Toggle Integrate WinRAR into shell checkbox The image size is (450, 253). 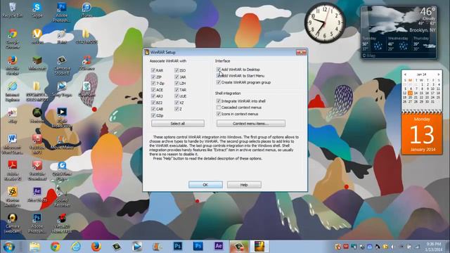tap(219, 101)
